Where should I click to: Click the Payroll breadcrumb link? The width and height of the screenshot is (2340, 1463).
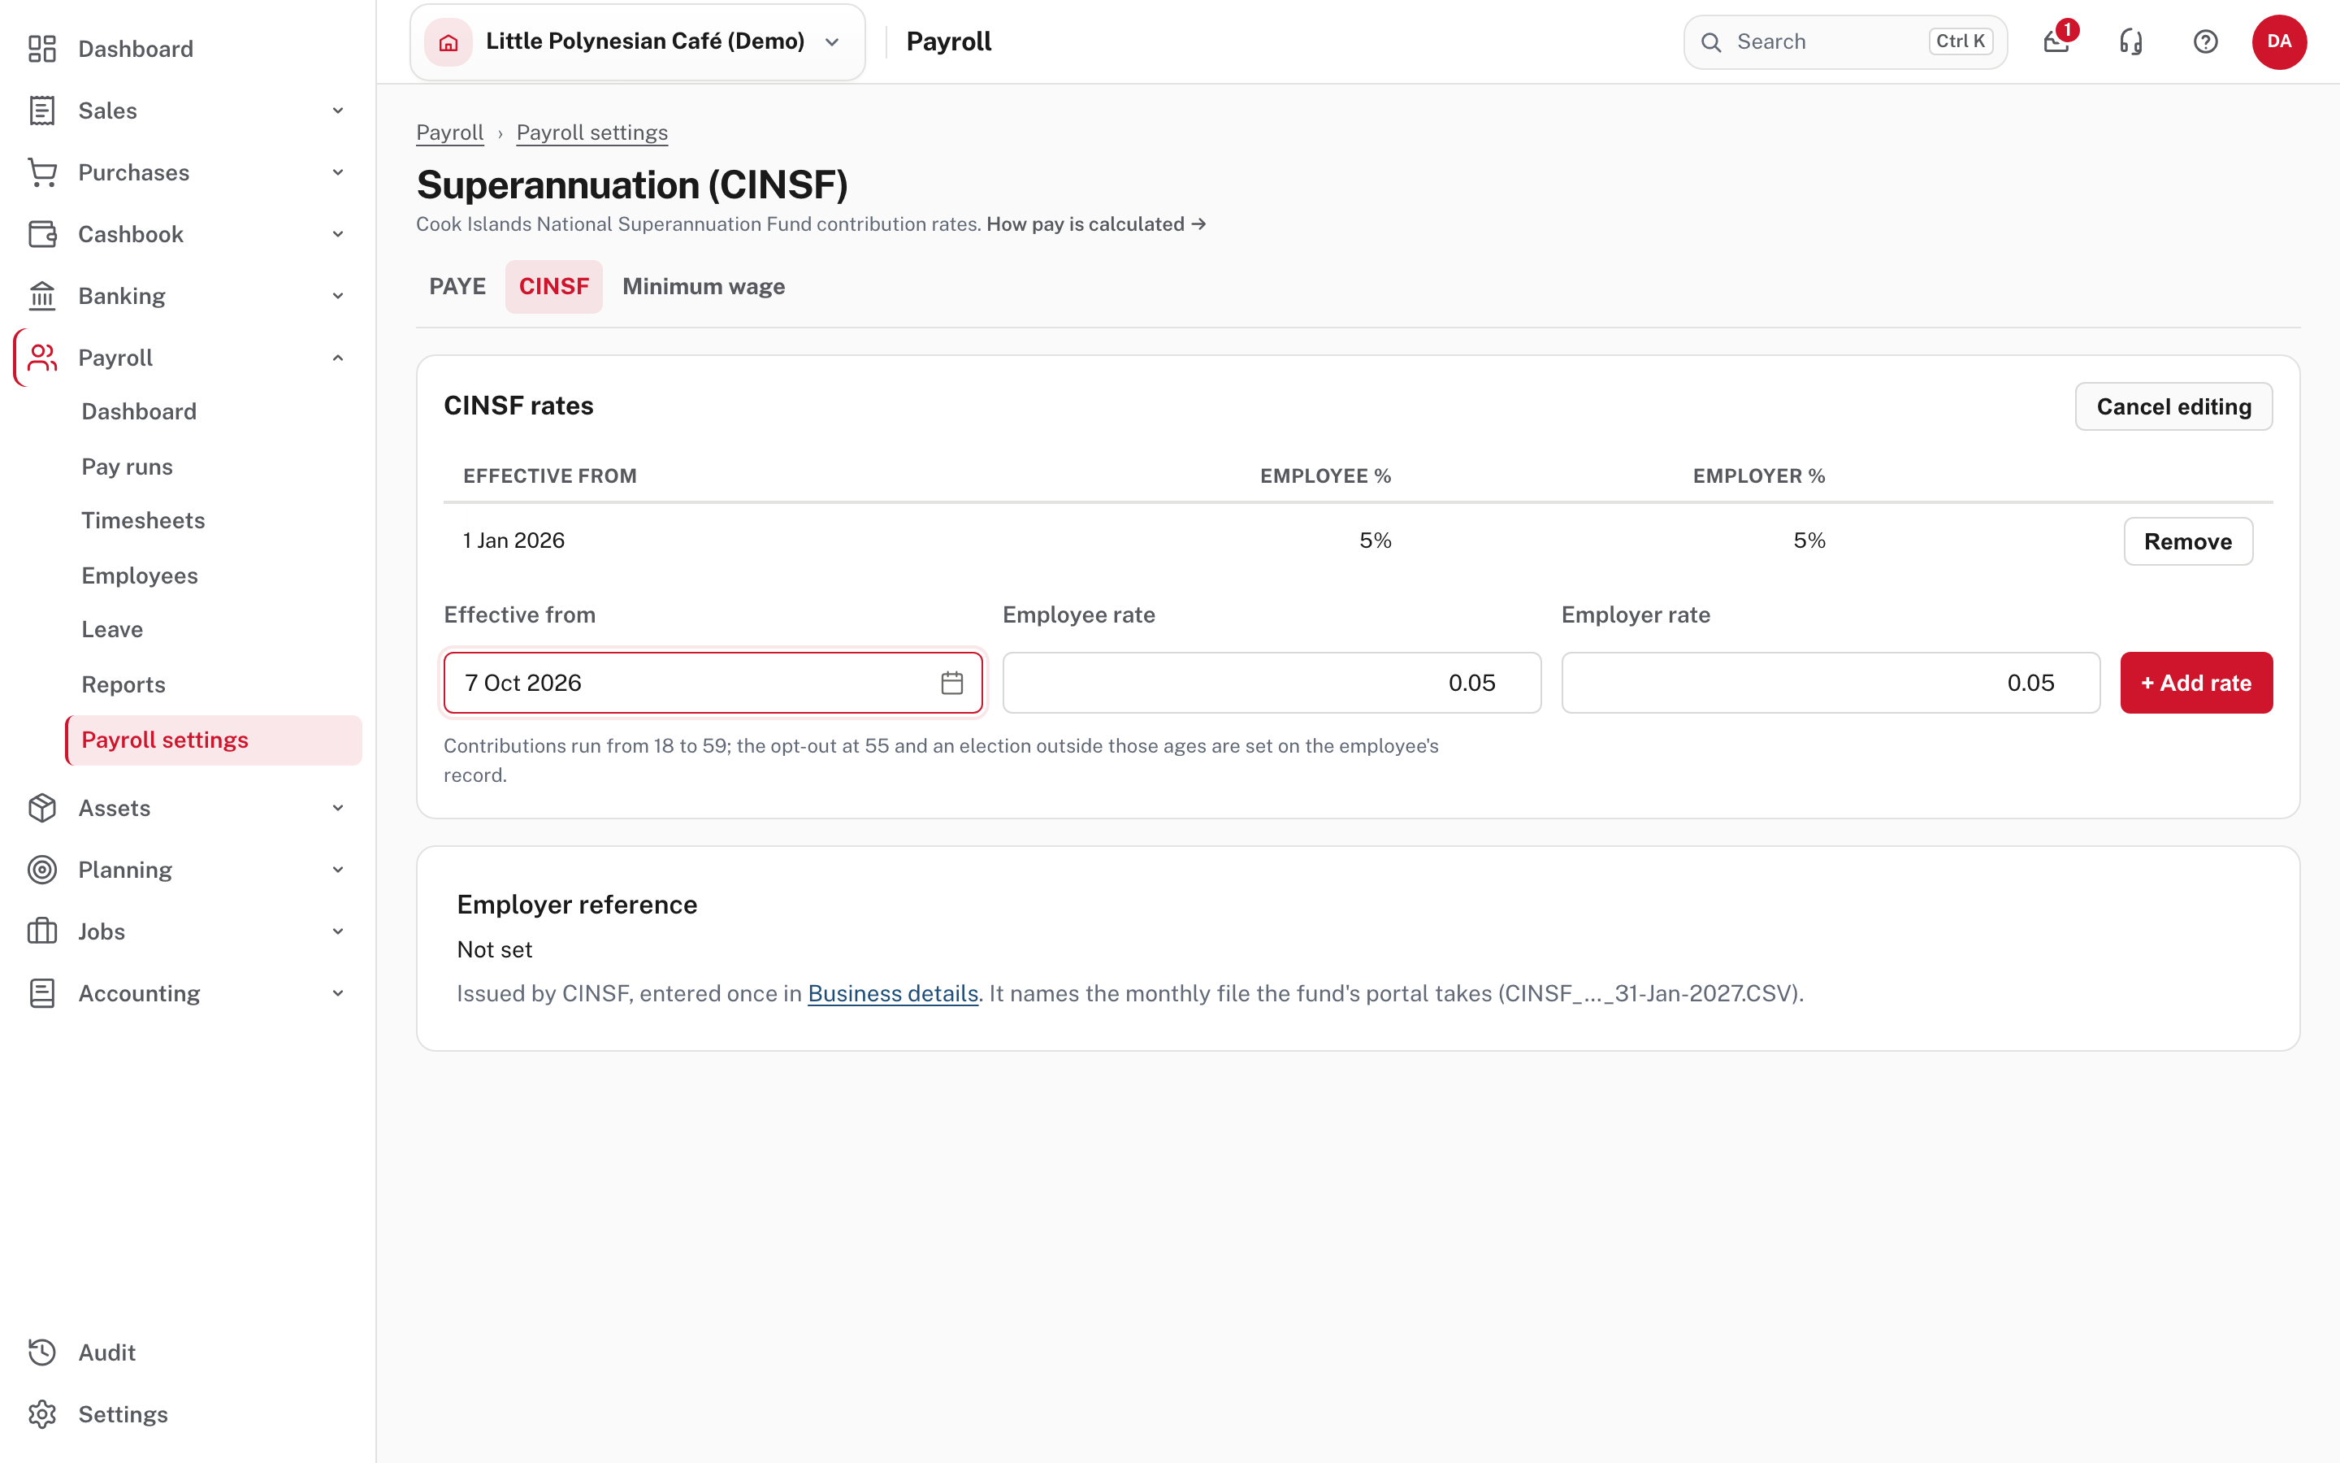pos(449,132)
